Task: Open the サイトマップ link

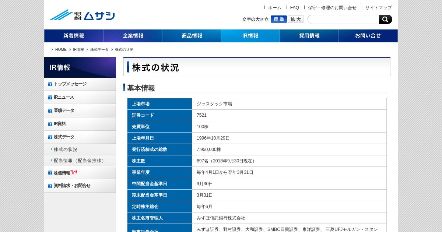Action: click(378, 8)
